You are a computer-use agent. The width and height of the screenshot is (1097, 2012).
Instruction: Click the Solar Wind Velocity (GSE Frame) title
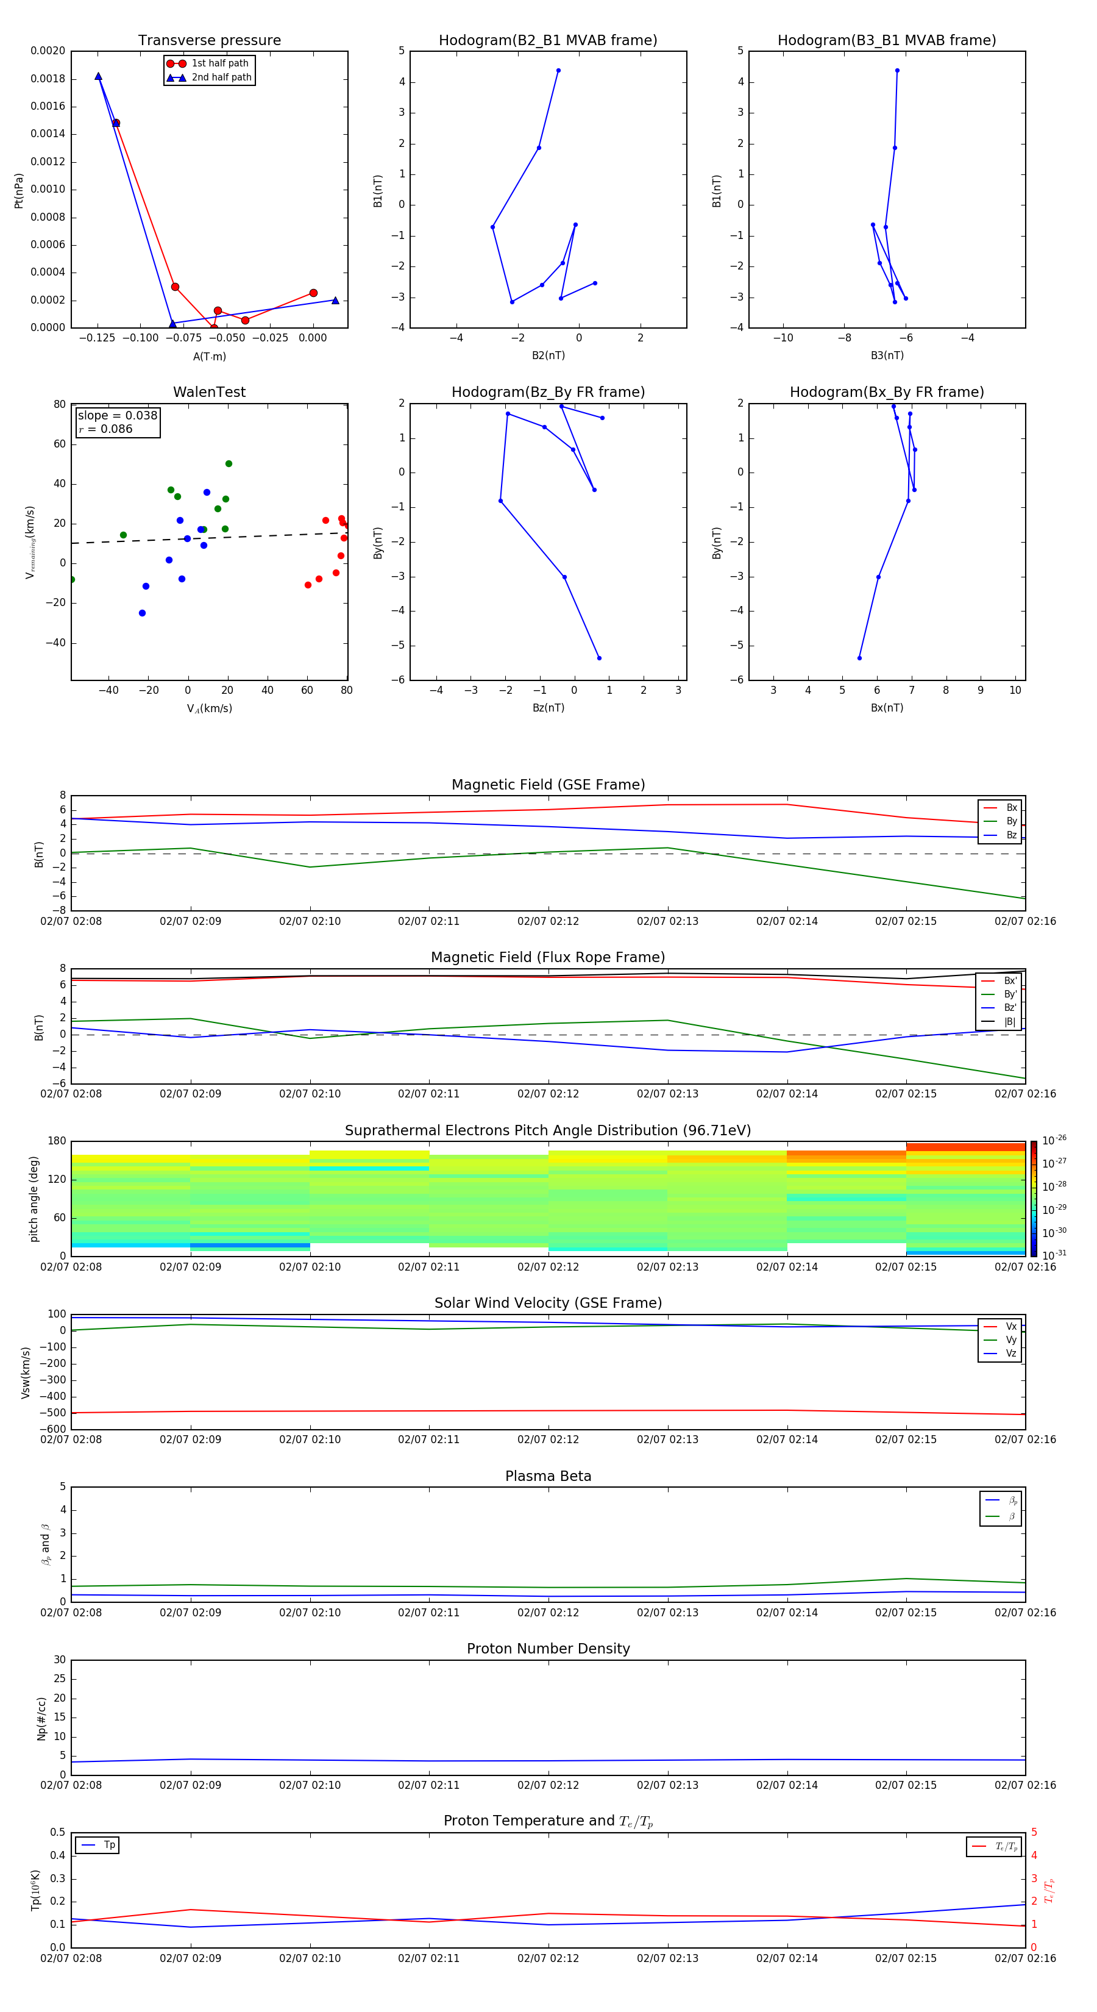pos(548,1303)
